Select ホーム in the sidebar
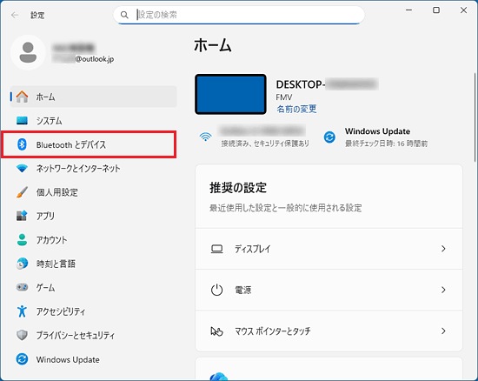 [x=94, y=97]
